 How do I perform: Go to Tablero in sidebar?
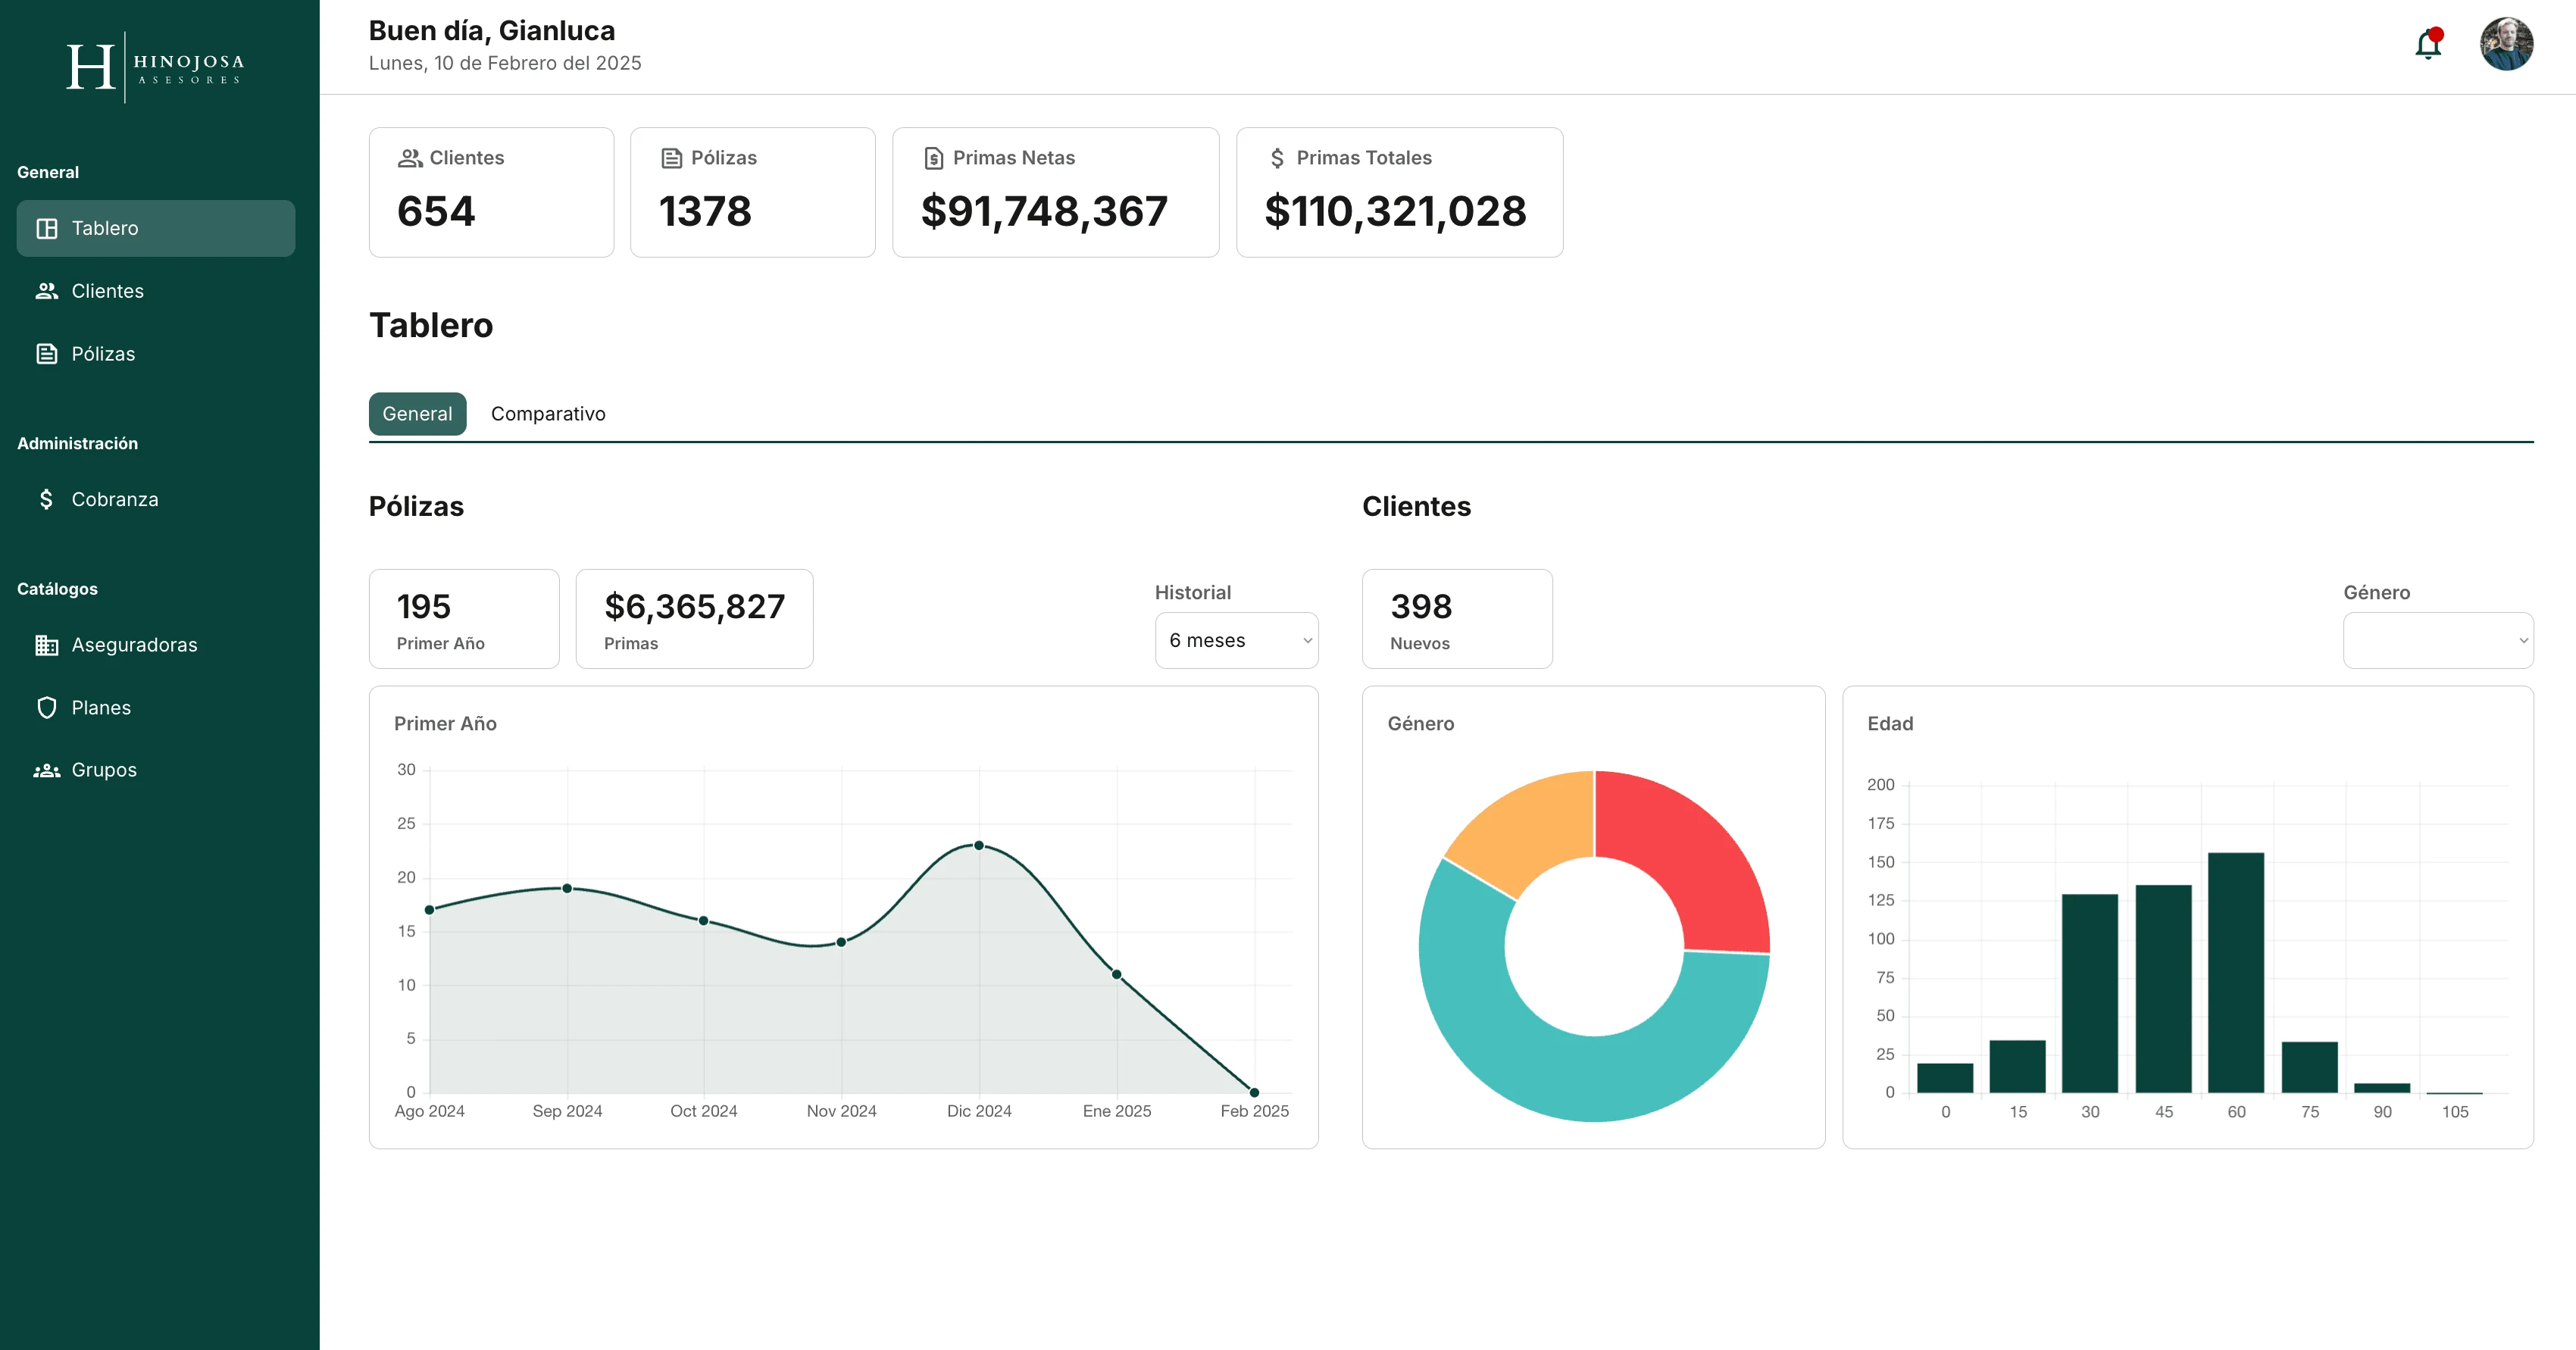[x=156, y=228]
